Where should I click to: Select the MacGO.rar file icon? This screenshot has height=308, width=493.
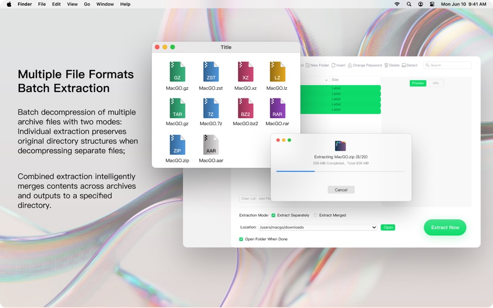pyautogui.click(x=277, y=108)
